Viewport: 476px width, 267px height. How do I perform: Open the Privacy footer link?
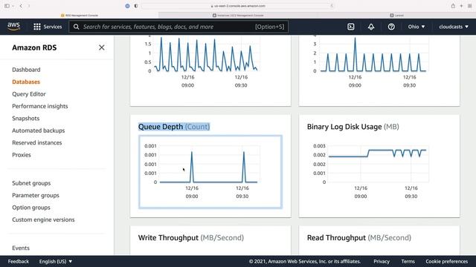tap(382, 261)
